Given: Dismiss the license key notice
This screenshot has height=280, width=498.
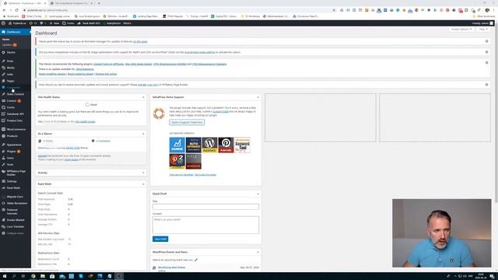Looking at the screenshot, I should click(x=486, y=41).
